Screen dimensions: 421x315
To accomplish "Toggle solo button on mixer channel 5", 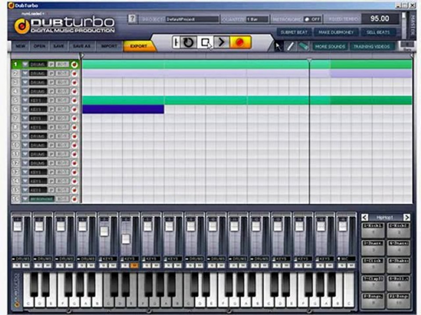I will click(x=103, y=266).
